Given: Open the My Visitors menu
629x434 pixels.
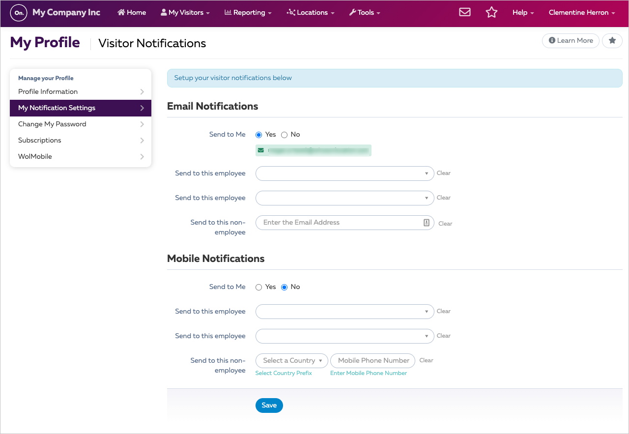Looking at the screenshot, I should [185, 12].
